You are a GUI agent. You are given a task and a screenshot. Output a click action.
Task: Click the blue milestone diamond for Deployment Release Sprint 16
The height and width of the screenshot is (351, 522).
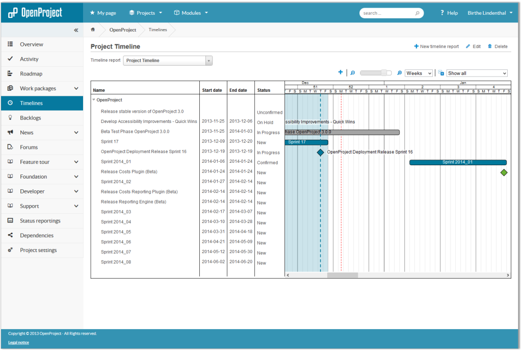tap(320, 153)
